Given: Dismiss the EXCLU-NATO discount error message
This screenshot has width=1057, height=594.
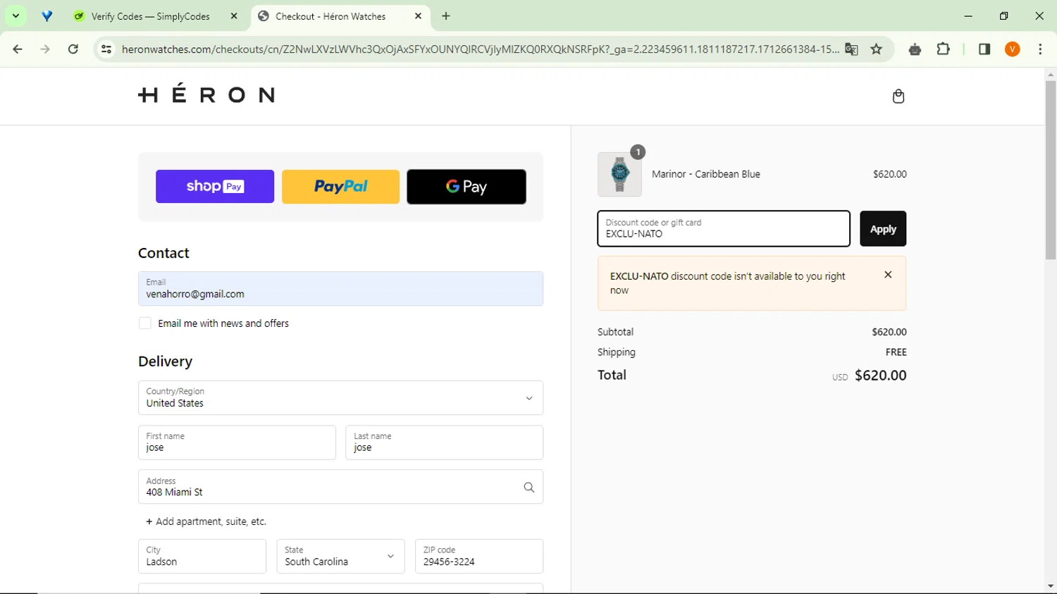Looking at the screenshot, I should click(888, 275).
